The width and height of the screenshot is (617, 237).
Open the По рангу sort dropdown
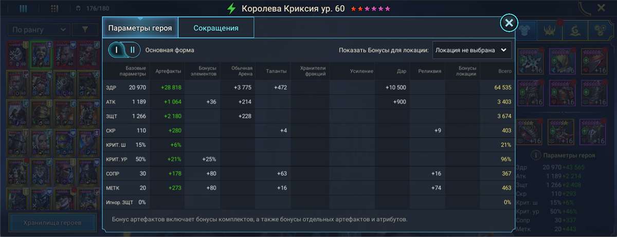(39, 30)
